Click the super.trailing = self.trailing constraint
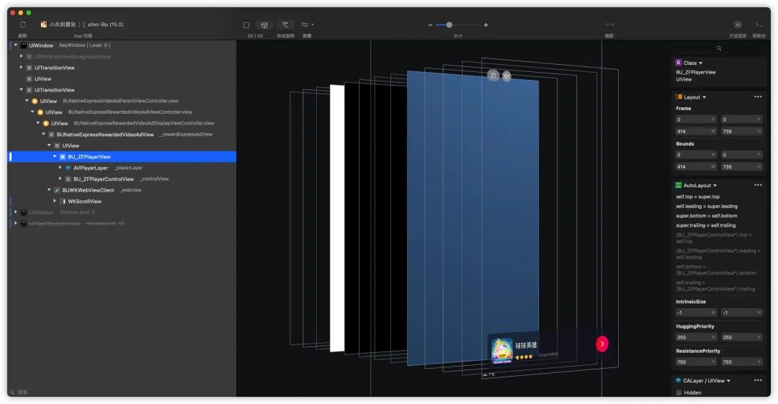This screenshot has width=778, height=404. pos(705,225)
